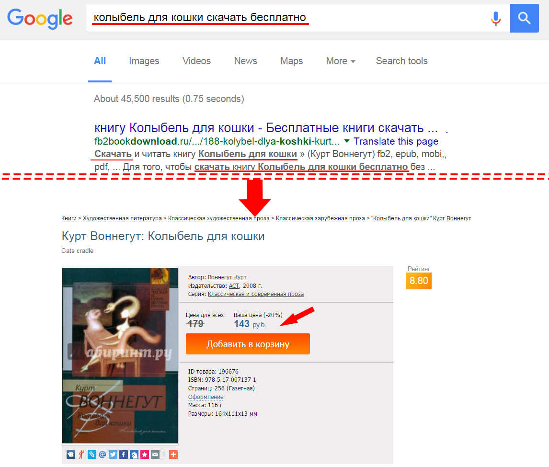Viewport: 549px width, 467px height.
Task: Share via the Twitter bird icon
Action: tap(113, 455)
